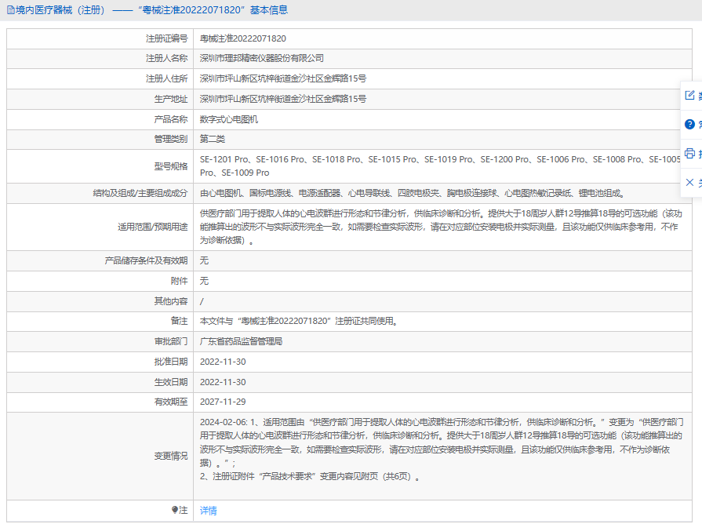This screenshot has height=524, width=702.
Task: Click the printer icon in side panel
Action: [689, 153]
